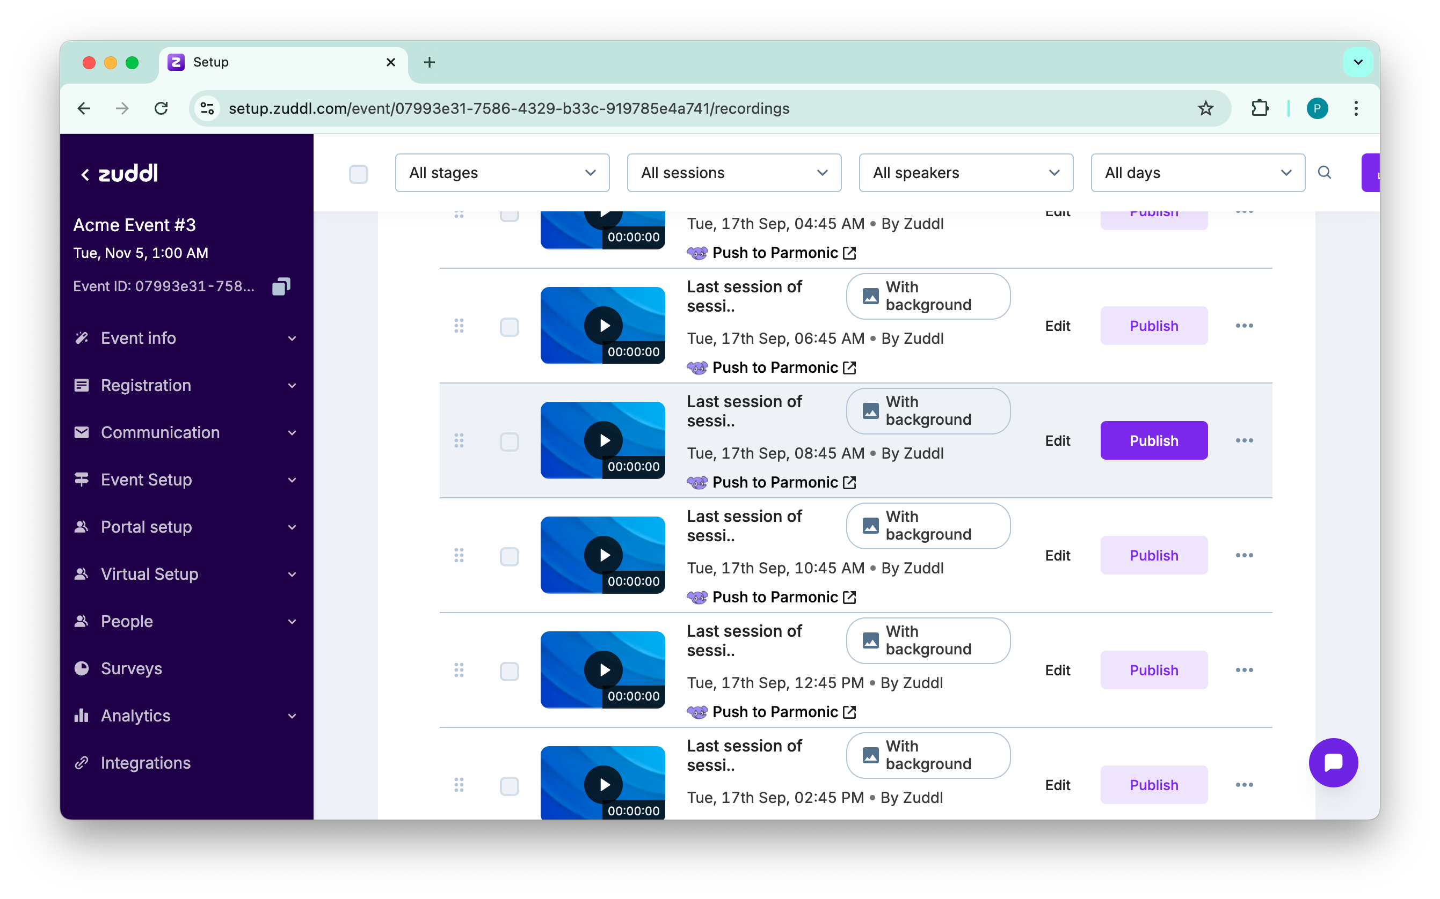Viewport: 1440px width, 899px height.
Task: Click the search magnifier icon in filter bar
Action: [x=1324, y=172]
